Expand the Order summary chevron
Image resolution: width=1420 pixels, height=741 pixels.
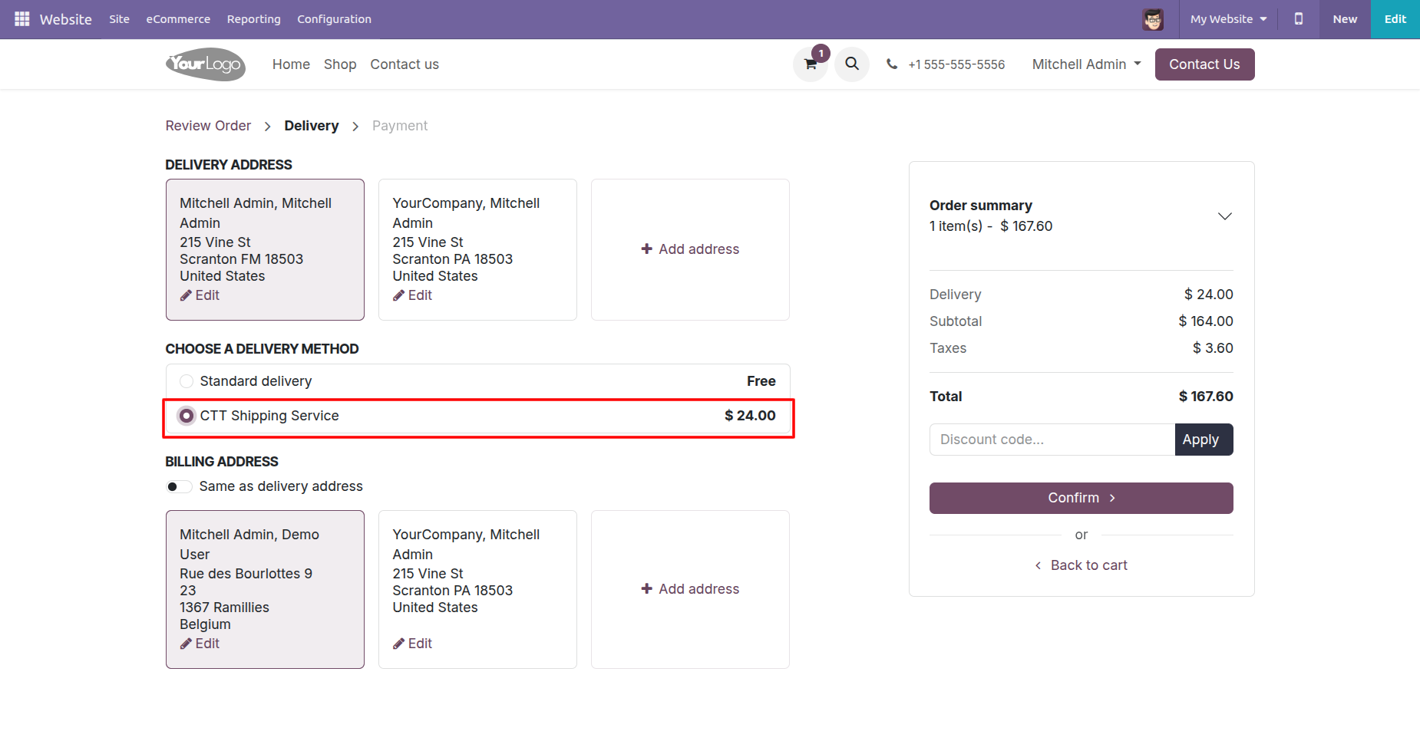(x=1224, y=216)
